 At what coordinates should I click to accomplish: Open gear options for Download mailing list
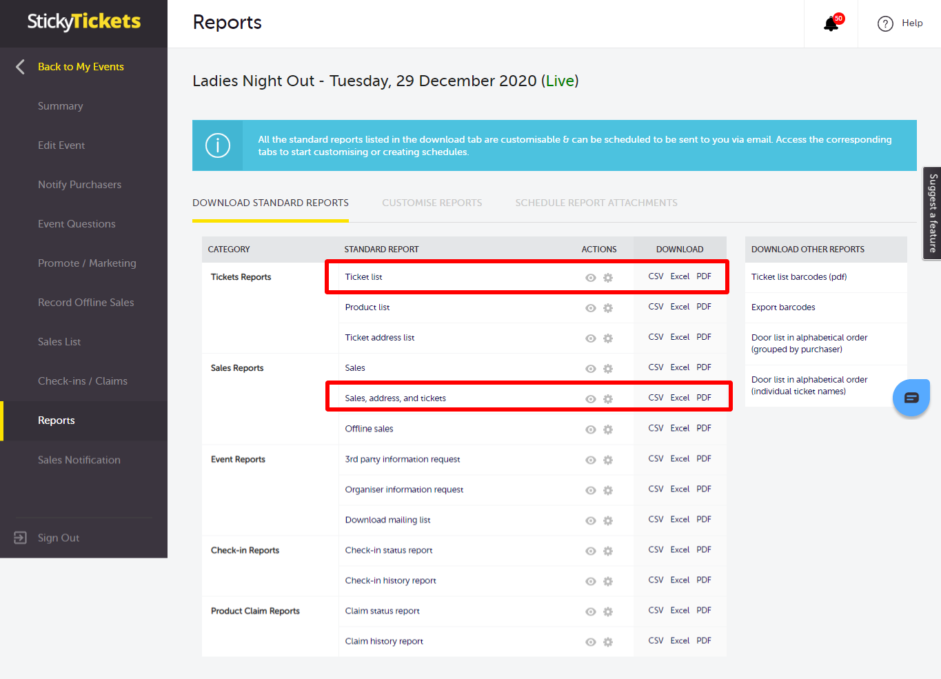[x=608, y=520]
